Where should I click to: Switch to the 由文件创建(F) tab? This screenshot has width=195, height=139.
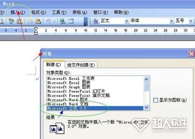pos(81,65)
